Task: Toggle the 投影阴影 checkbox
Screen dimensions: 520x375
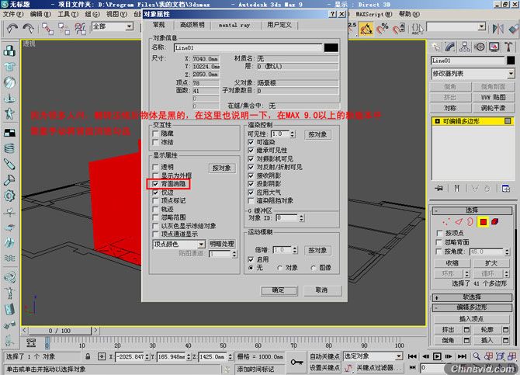Action: [251, 183]
